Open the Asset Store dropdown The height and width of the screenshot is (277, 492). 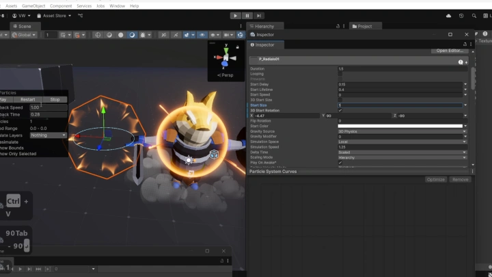[x=54, y=16]
